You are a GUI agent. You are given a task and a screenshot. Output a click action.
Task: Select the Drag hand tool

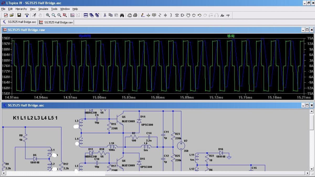[x=194, y=15]
